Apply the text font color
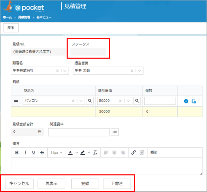 [x=70, y=153]
